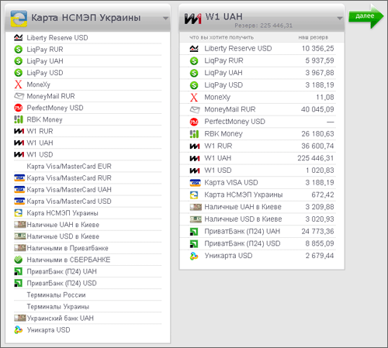Click the MoneyMail RUR envelope icon in left list
Image resolution: width=388 pixels, height=348 pixels.
point(19,96)
